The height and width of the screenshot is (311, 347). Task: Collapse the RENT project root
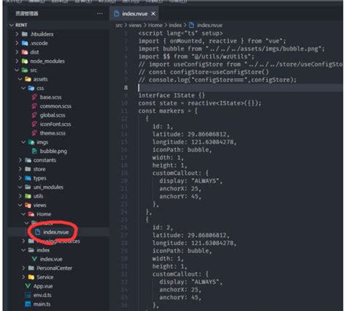tap(11, 25)
